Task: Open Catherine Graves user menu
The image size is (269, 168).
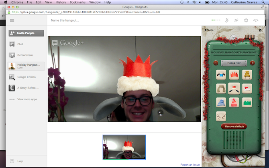Action: [244, 2]
